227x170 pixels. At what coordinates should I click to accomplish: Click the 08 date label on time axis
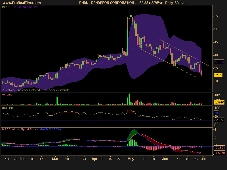[102, 159]
